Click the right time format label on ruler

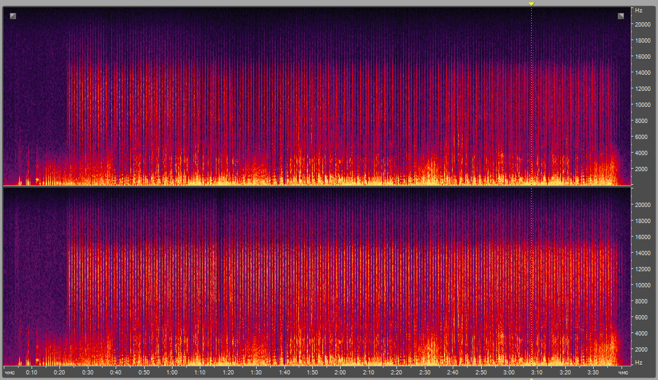[x=623, y=373]
